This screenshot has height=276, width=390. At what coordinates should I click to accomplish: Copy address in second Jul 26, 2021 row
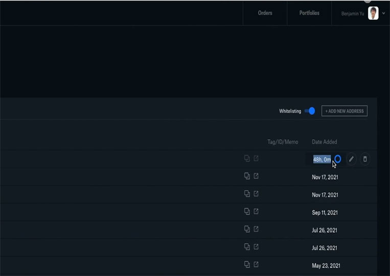(x=247, y=247)
